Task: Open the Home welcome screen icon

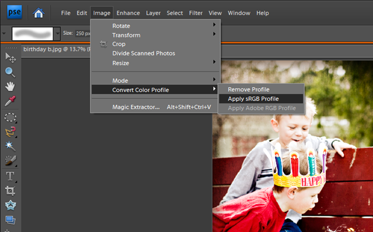Action: coord(38,13)
